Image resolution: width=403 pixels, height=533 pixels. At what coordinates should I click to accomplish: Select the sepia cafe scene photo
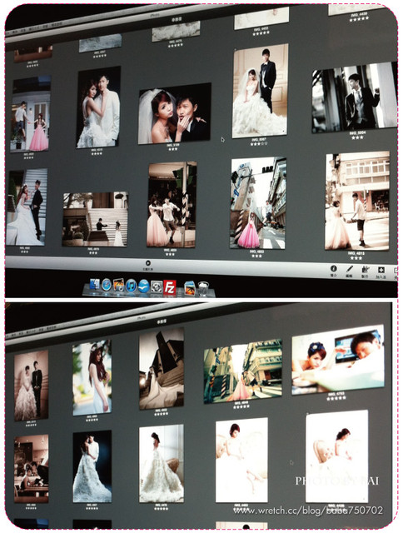pos(32,469)
